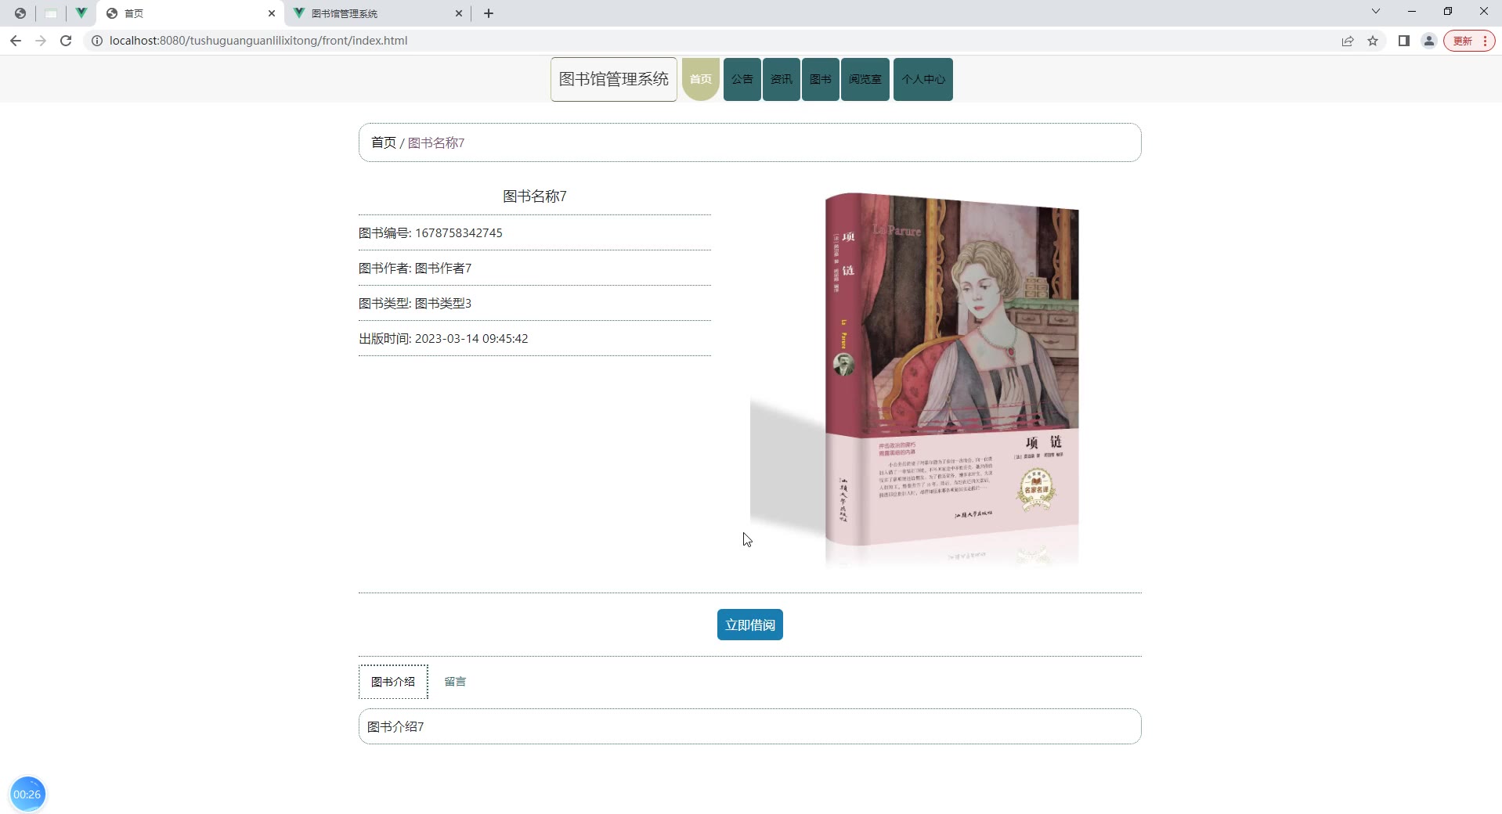
Task: Click the 图书作者: 图书作者7 line
Action: 415,268
